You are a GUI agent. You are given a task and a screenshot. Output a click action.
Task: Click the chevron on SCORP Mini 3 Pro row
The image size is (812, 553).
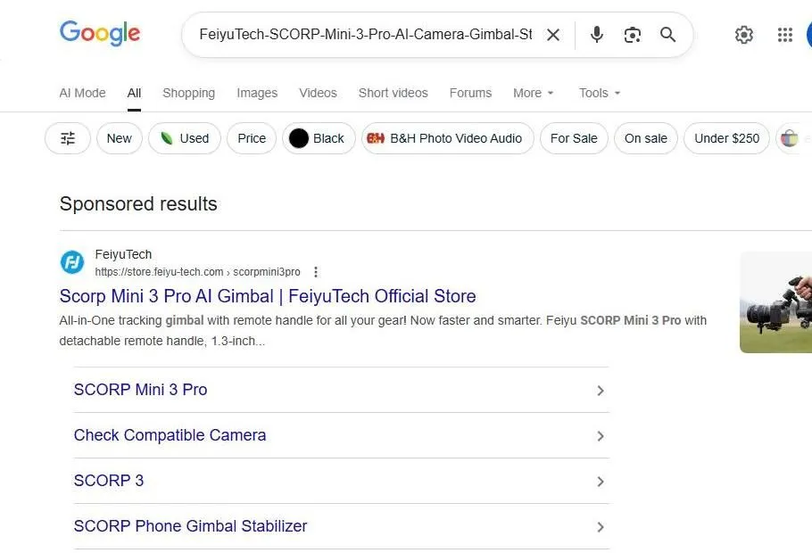[601, 391]
